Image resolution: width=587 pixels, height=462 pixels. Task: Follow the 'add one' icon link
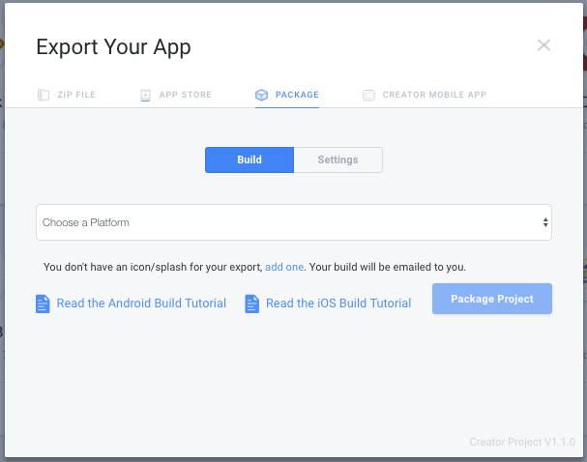pyautogui.click(x=284, y=267)
